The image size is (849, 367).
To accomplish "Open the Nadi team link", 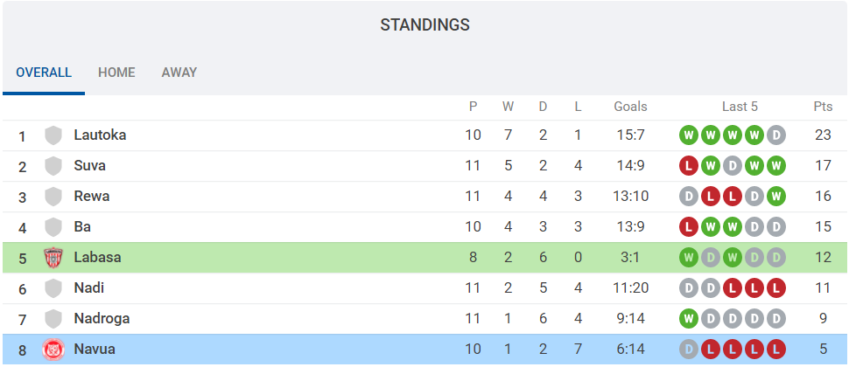I will pyautogui.click(x=89, y=288).
